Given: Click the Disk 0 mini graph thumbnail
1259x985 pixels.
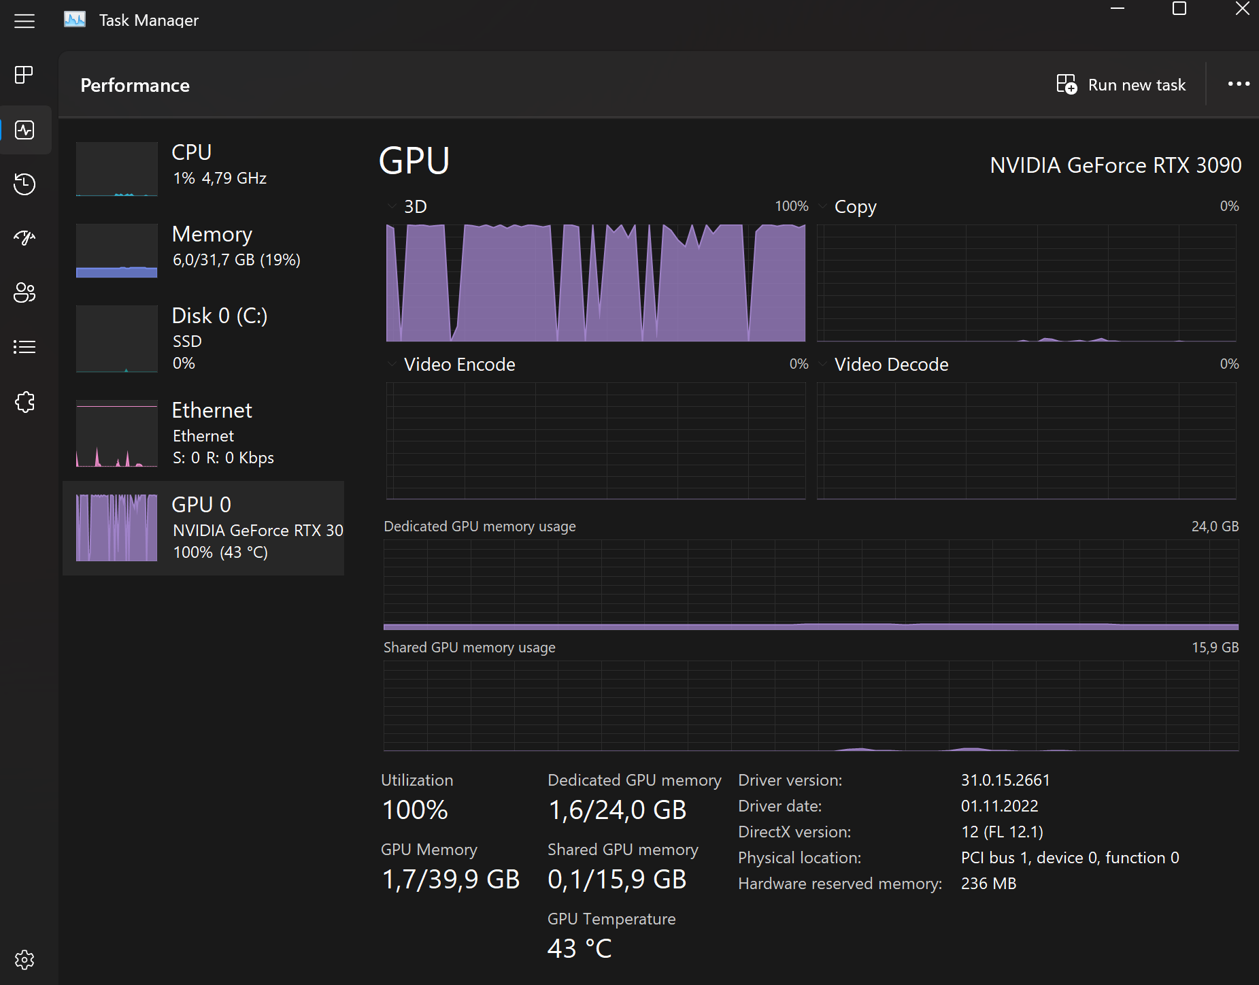Looking at the screenshot, I should (x=117, y=339).
